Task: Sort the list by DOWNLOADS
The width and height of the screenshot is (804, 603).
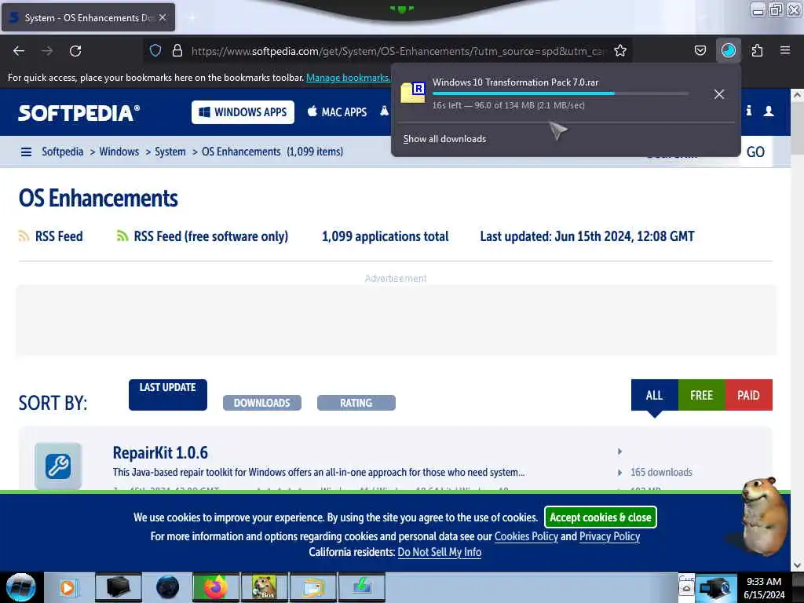Action: [x=262, y=403]
